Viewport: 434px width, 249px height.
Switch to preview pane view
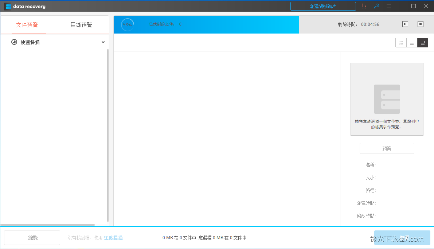click(x=423, y=43)
